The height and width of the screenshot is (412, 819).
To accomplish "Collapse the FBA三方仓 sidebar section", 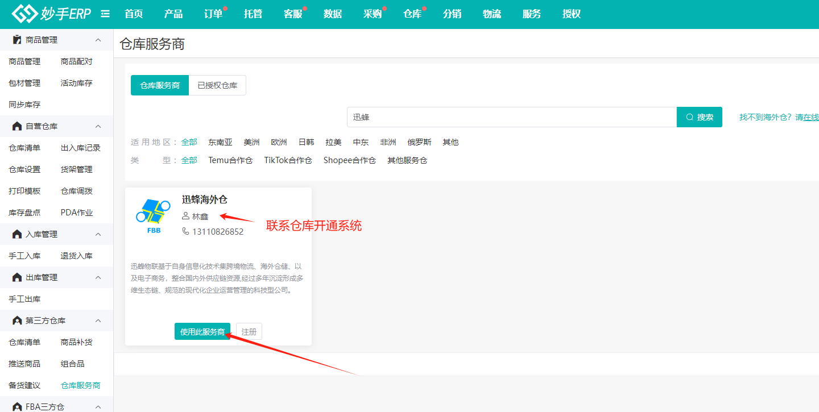I will 98,407.
